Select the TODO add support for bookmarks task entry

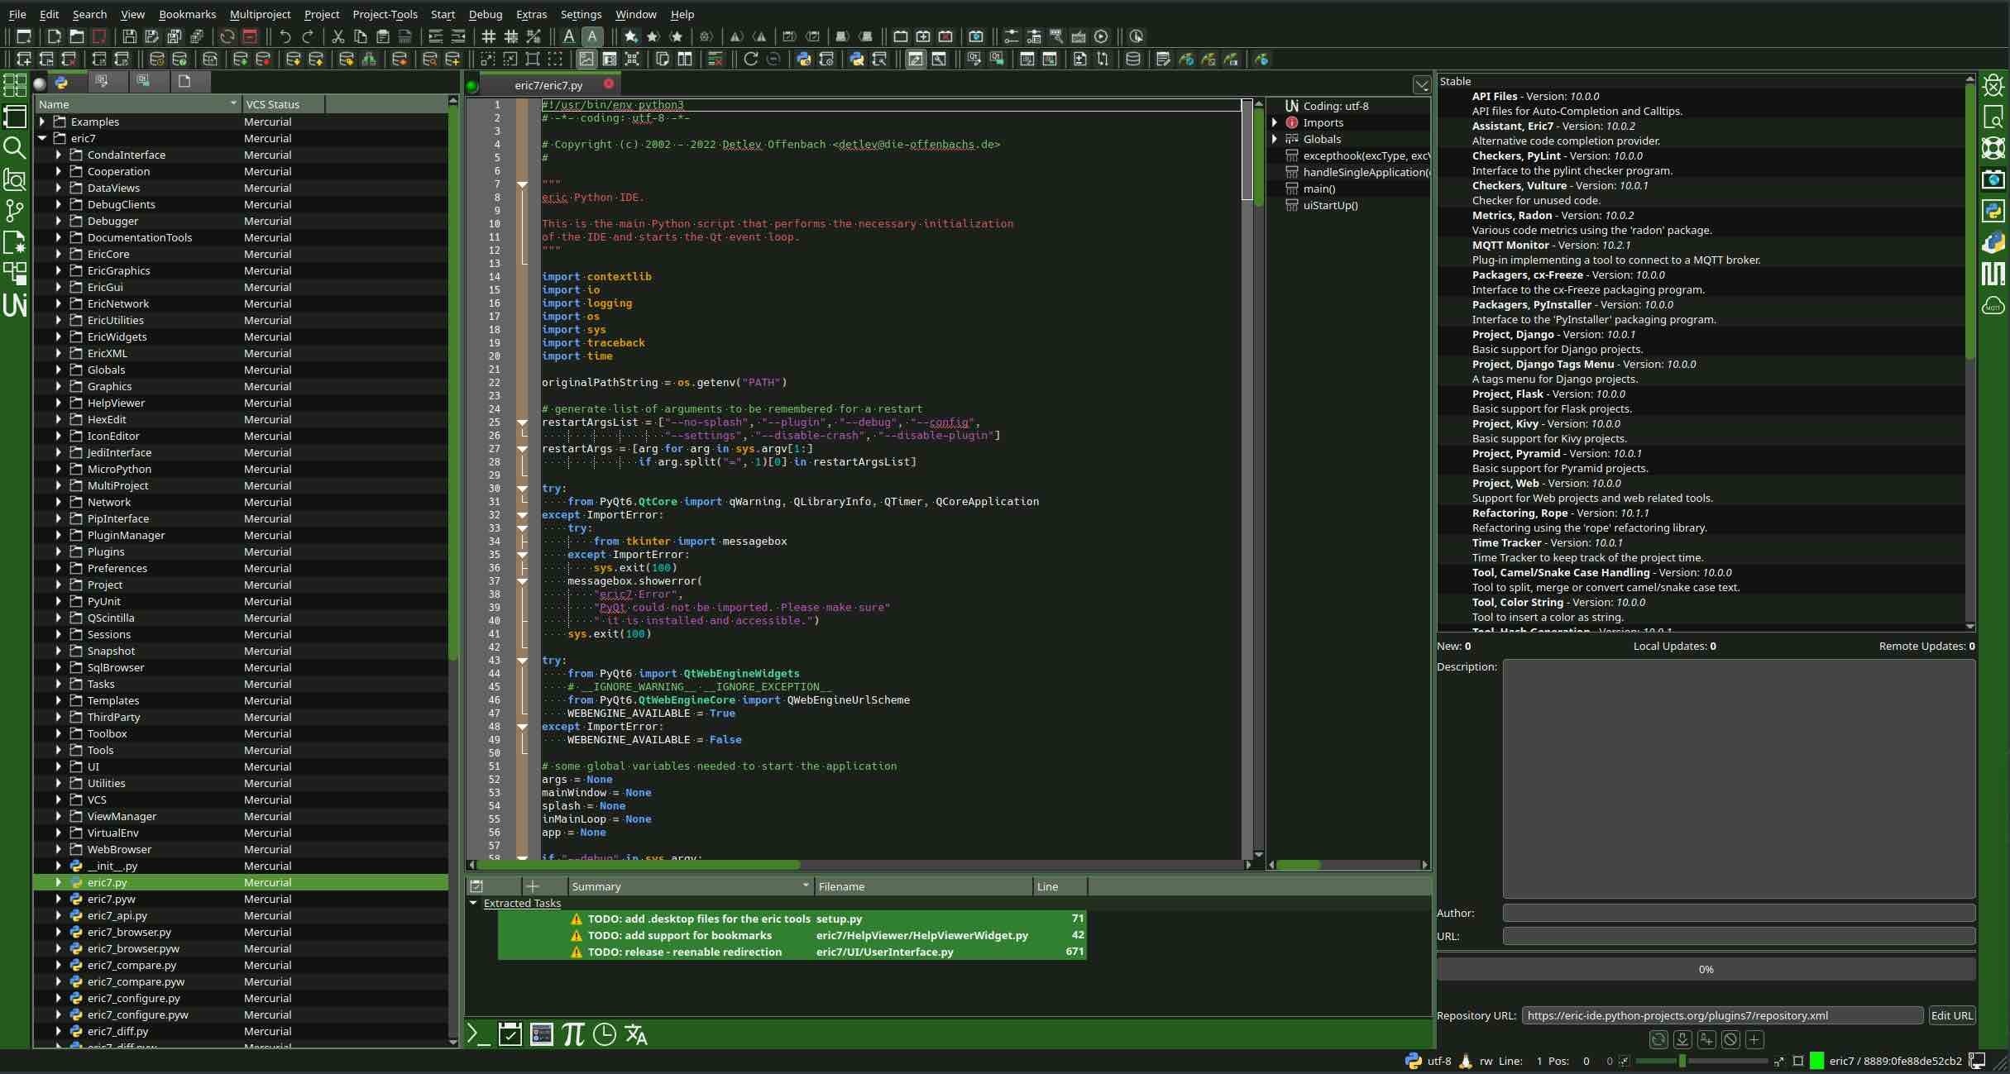click(x=678, y=935)
